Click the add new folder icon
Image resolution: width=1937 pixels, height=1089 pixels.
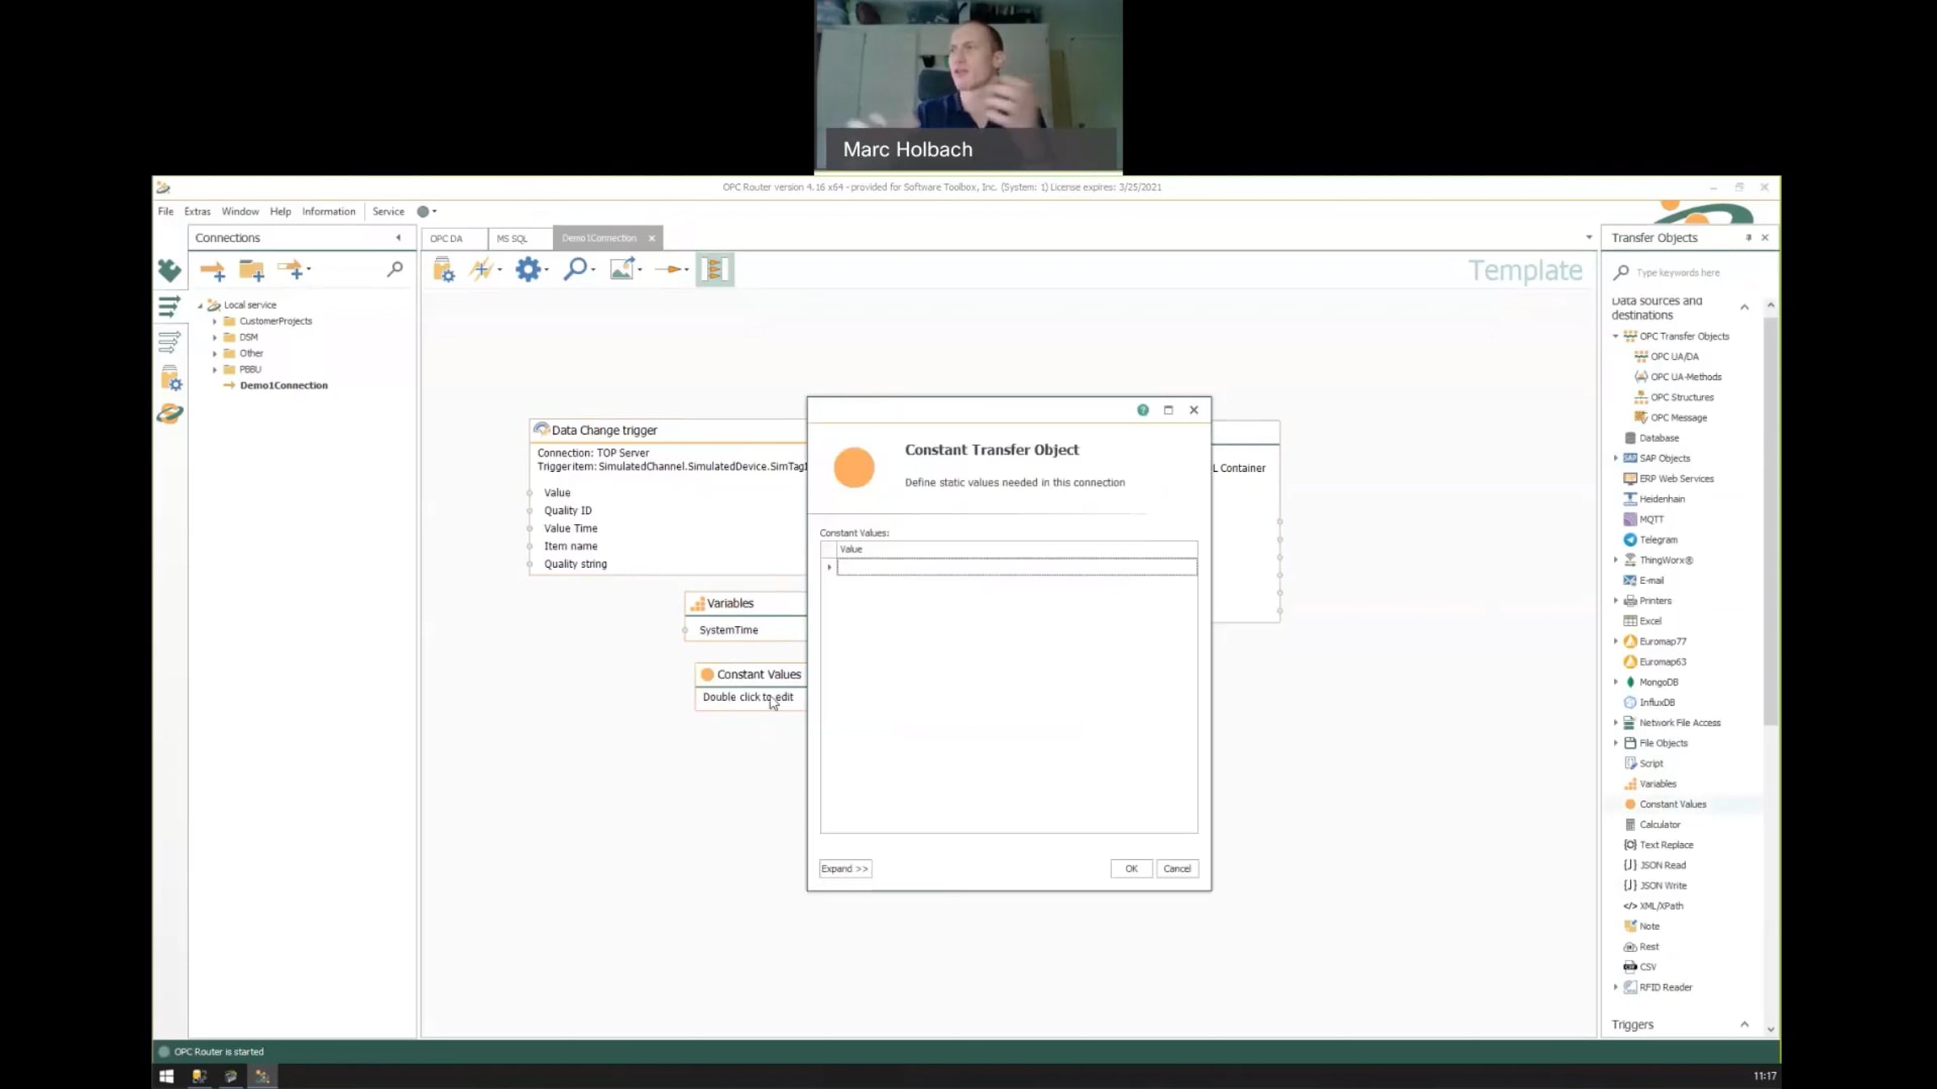click(251, 270)
